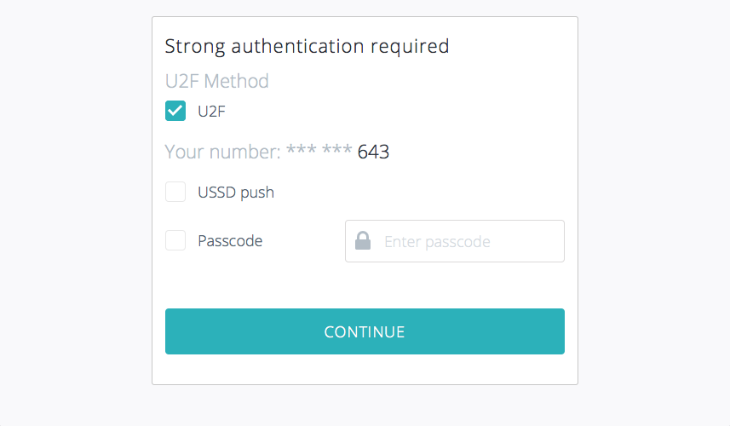Viewport: 730px width, 426px height.
Task: Click the USSD push label text
Action: 236,193
